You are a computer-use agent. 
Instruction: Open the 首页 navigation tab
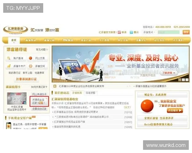pyautogui.click(x=14, y=40)
